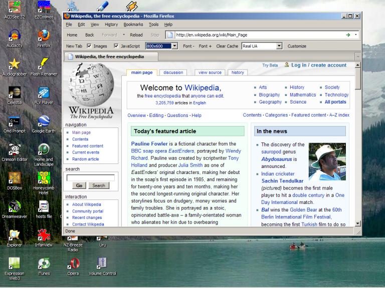The height and width of the screenshot is (288, 385).
Task: Open the 800x600 resolution dropdown
Action: 174,46
